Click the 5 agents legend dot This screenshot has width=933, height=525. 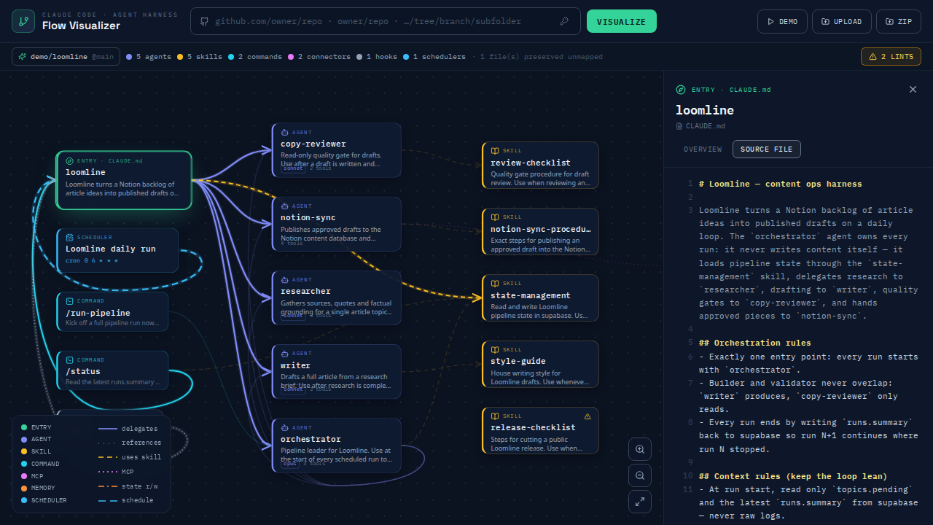point(129,56)
